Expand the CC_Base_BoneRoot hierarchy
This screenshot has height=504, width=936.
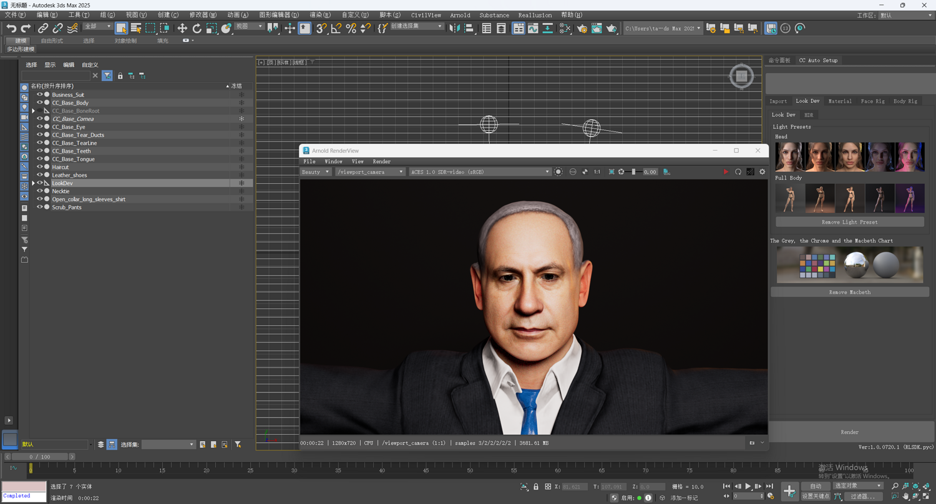tap(33, 111)
